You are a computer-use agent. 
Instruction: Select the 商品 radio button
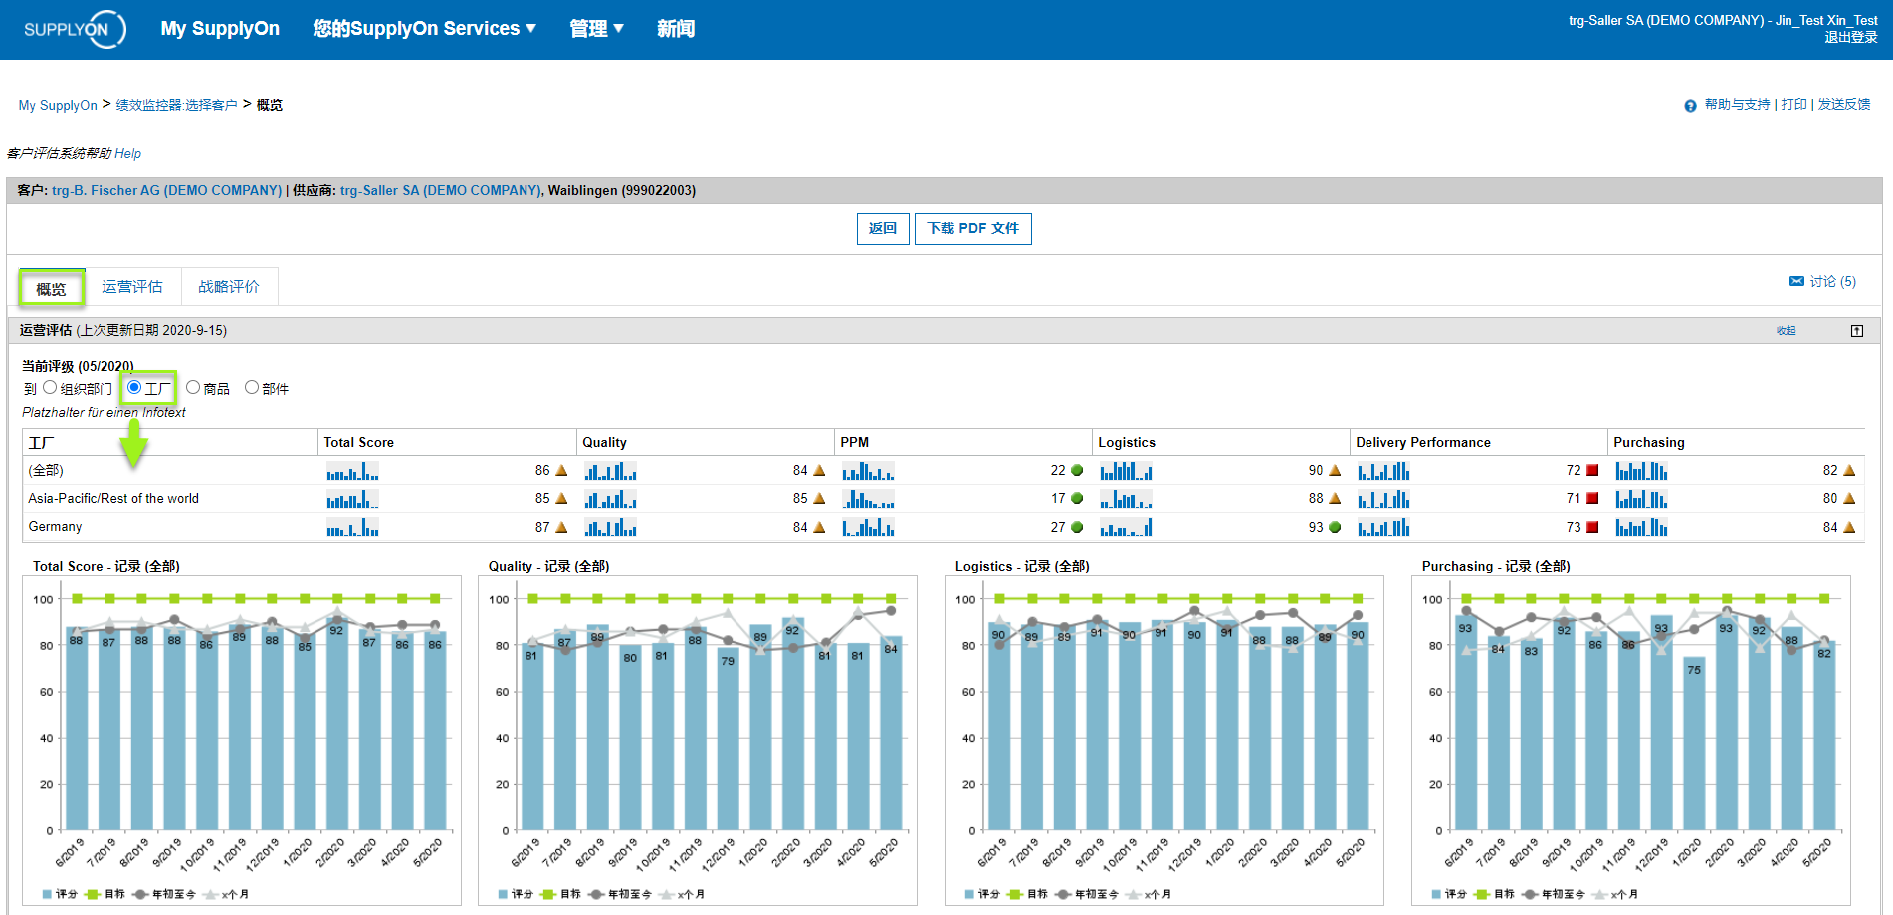click(193, 388)
